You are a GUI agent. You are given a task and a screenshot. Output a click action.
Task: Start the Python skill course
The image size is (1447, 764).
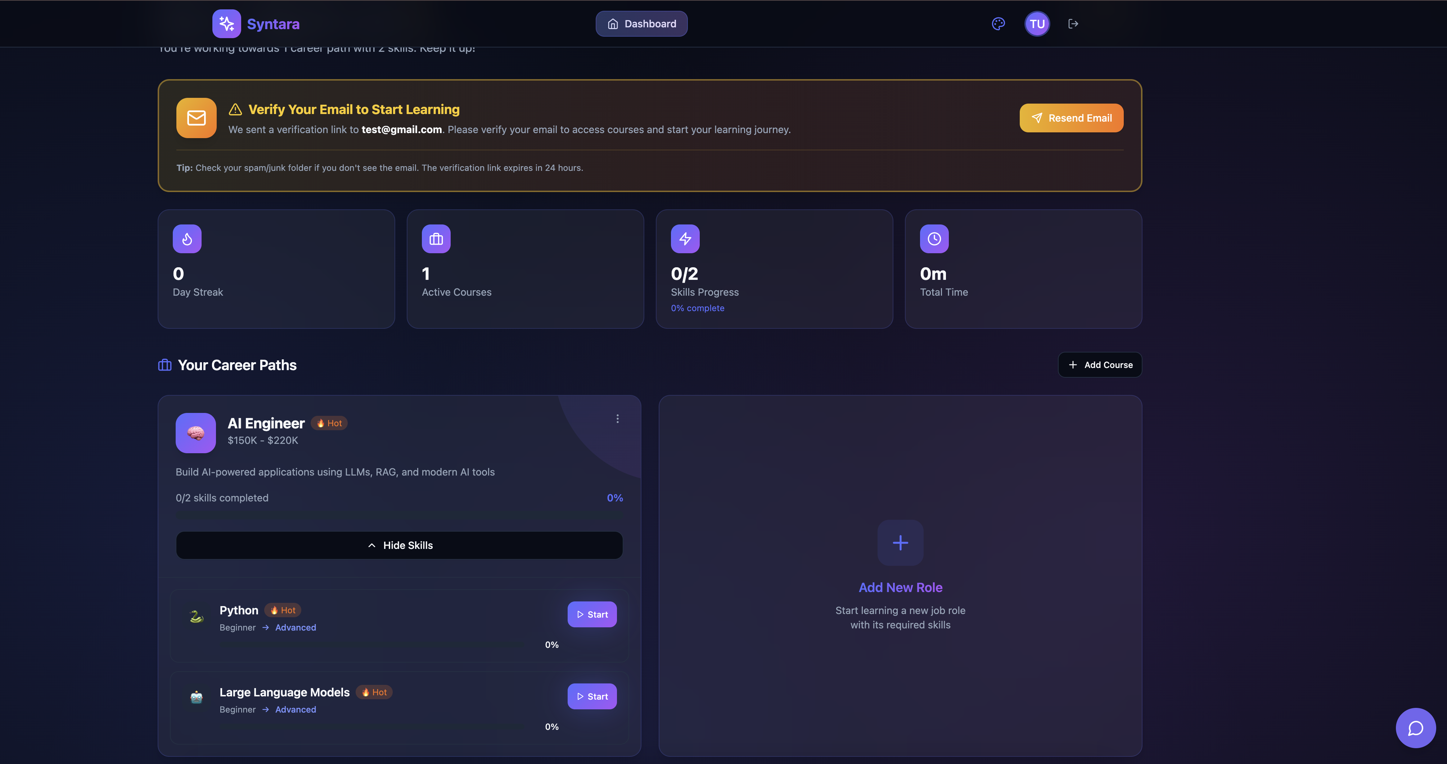click(x=591, y=614)
